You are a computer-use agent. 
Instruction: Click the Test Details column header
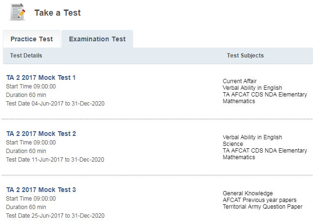point(26,56)
